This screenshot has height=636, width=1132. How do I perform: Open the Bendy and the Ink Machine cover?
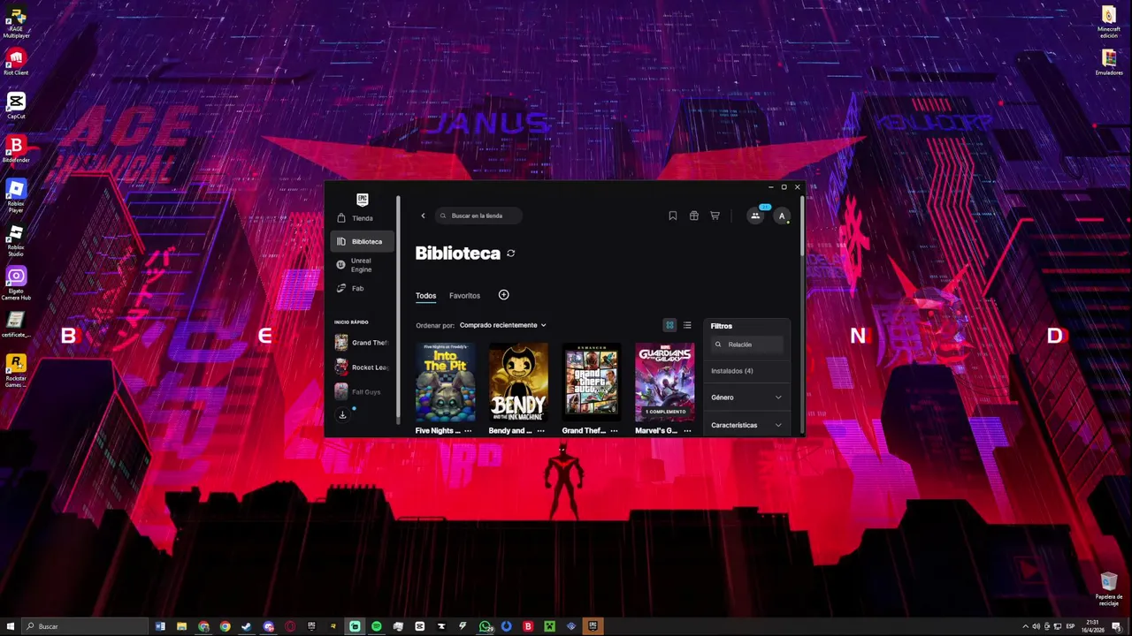coord(518,382)
